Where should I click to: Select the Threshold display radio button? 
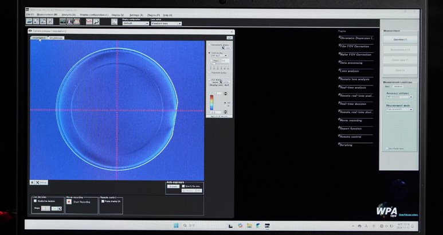(x=209, y=73)
